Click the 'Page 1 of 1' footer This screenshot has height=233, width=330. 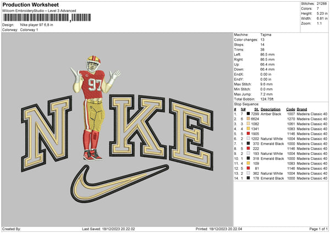[x=318, y=229]
